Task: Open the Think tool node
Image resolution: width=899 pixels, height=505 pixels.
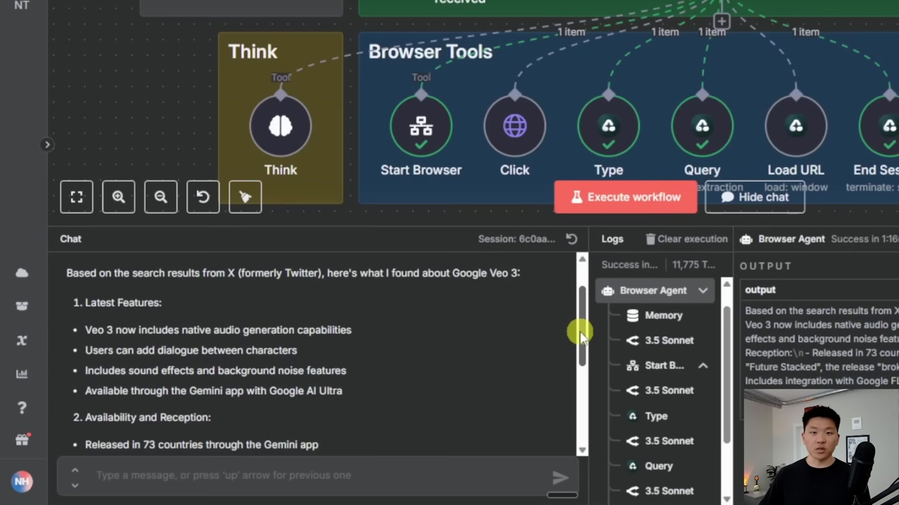Action: point(280,126)
